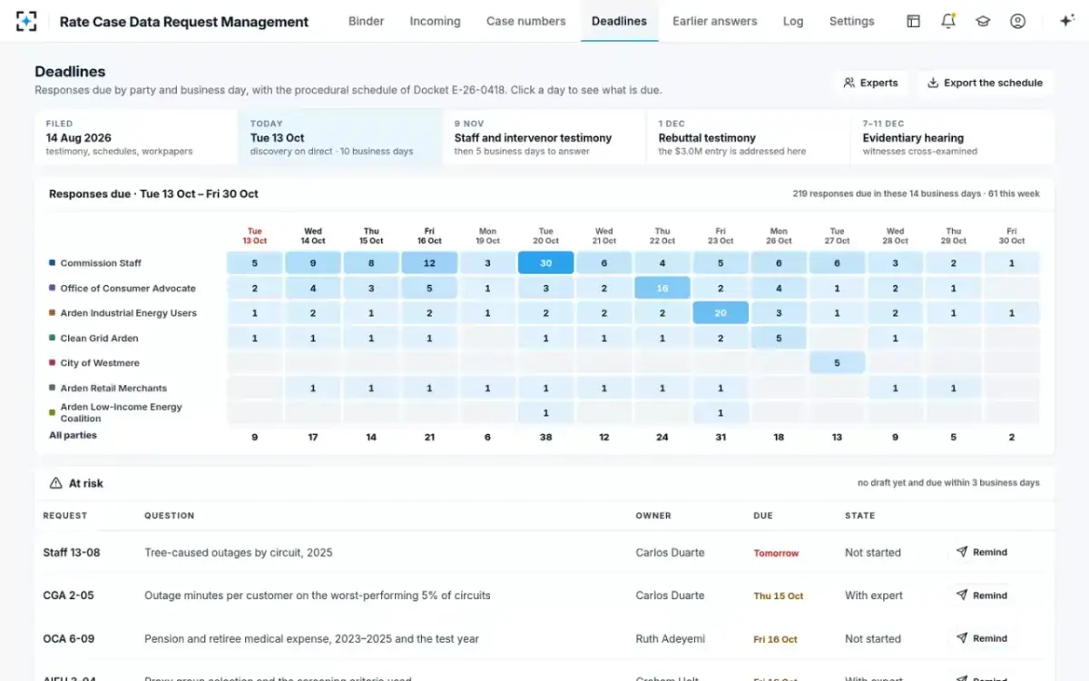Image resolution: width=1089 pixels, height=681 pixels.
Task: Open Commission Staff cell showing 9
Action: (x=312, y=263)
